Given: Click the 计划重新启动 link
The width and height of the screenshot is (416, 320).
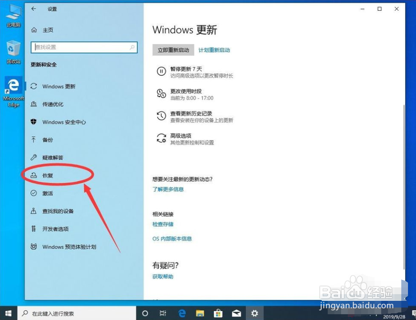Looking at the screenshot, I should pyautogui.click(x=214, y=50).
